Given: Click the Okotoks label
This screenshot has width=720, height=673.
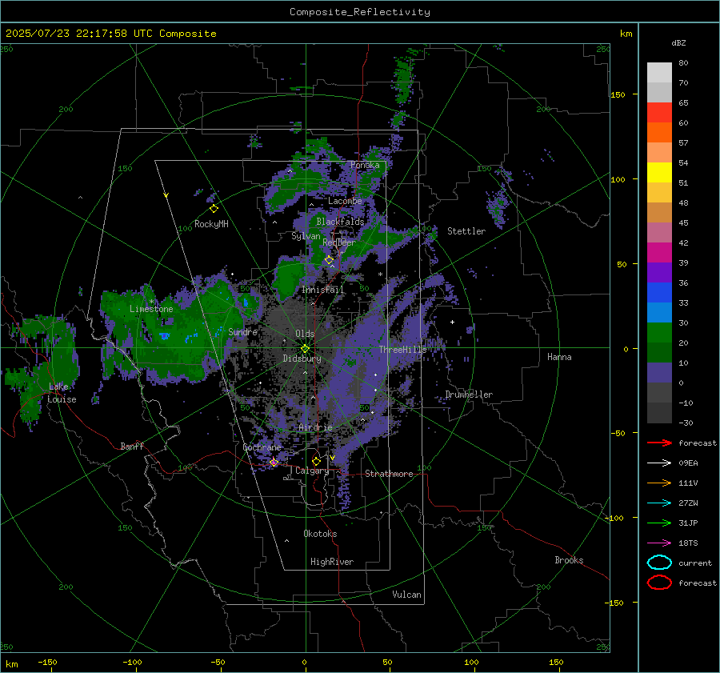Looking at the screenshot, I should pyautogui.click(x=320, y=534).
